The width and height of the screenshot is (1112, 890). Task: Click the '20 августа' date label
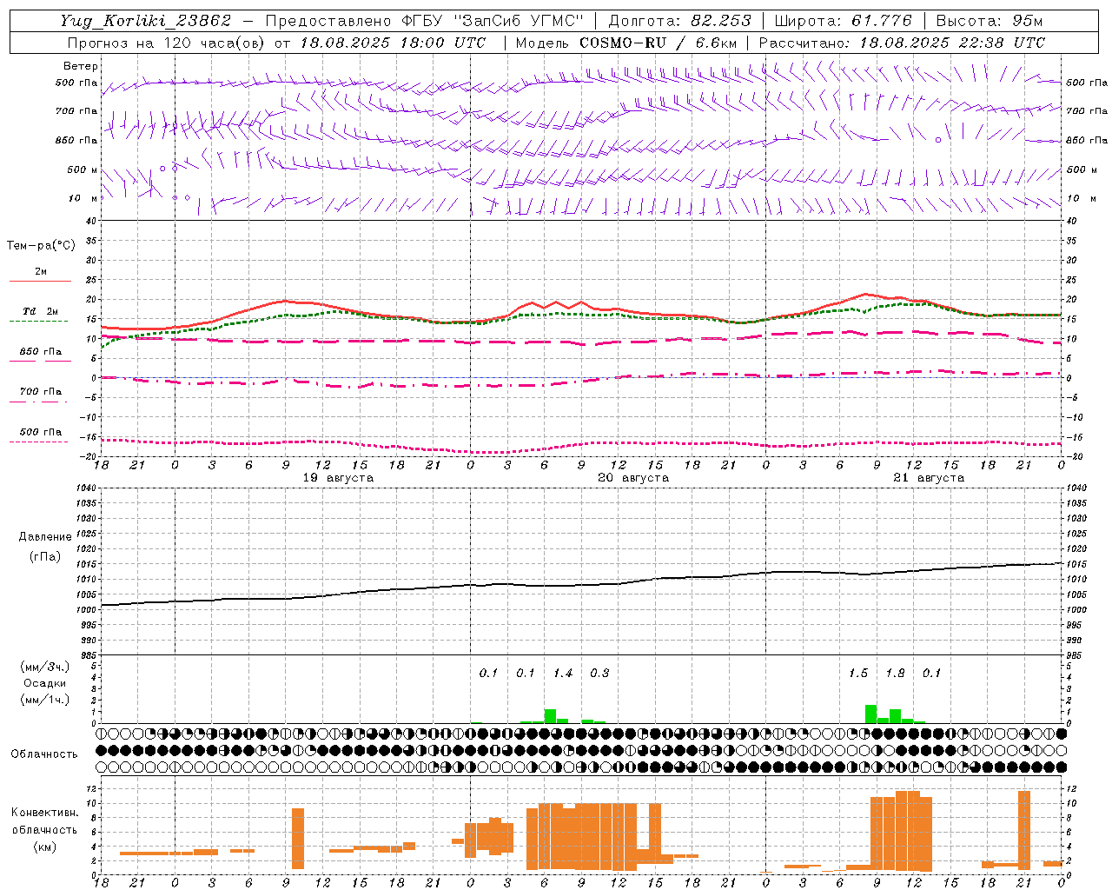click(x=633, y=478)
